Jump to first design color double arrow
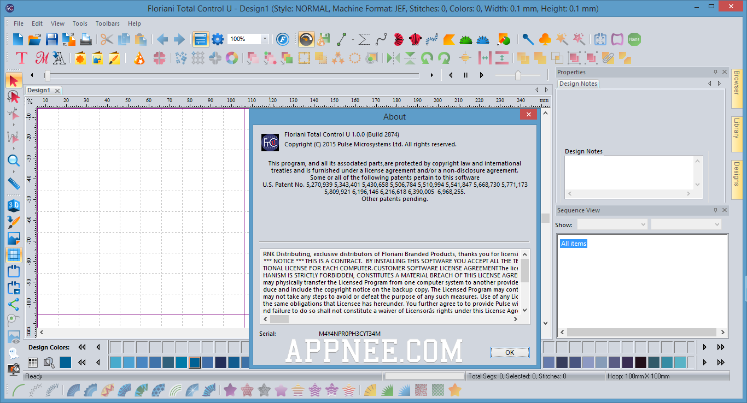This screenshot has width=747, height=403. [82, 347]
